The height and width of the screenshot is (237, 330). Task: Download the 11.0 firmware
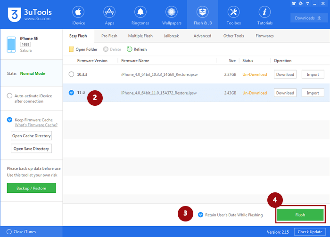point(285,93)
